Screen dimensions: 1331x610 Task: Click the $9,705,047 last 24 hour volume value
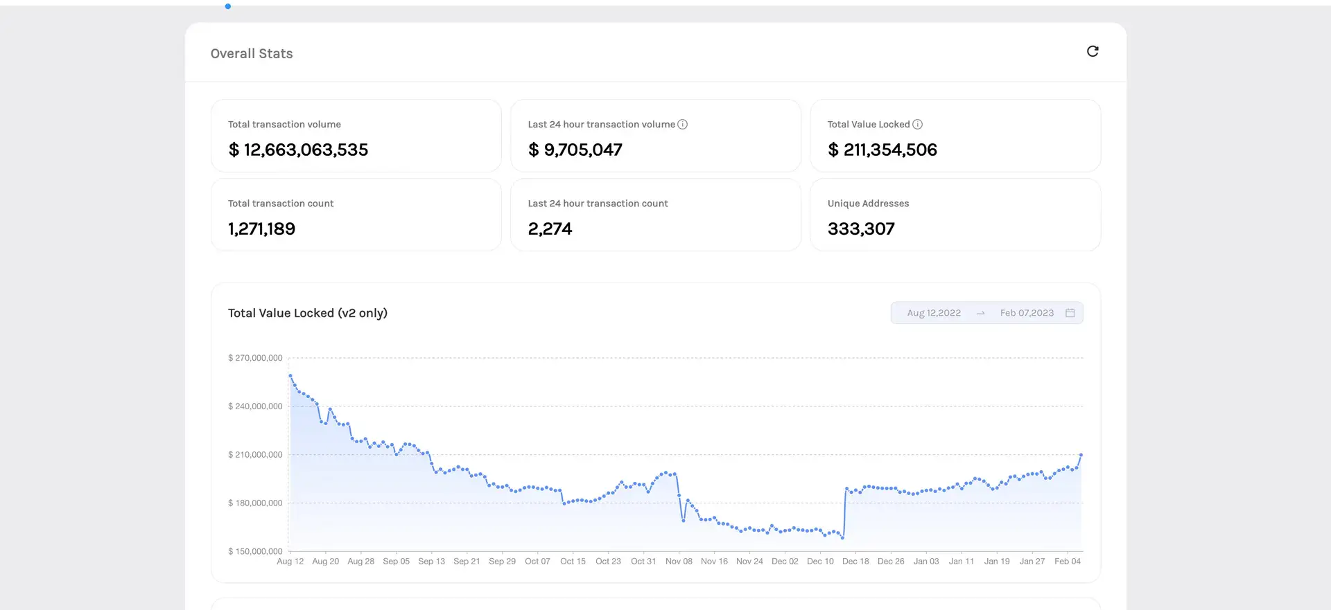[x=575, y=150]
